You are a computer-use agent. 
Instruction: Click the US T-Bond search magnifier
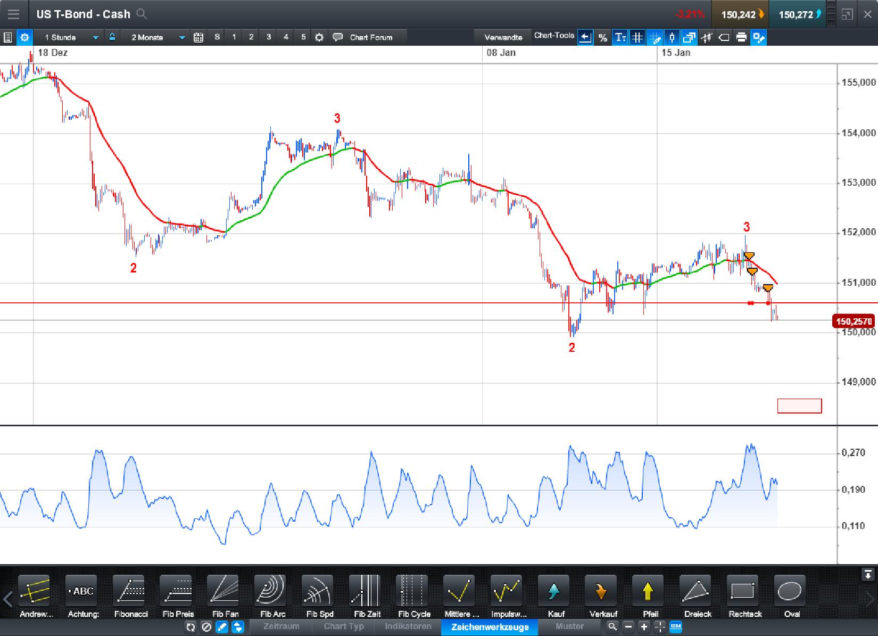click(141, 14)
